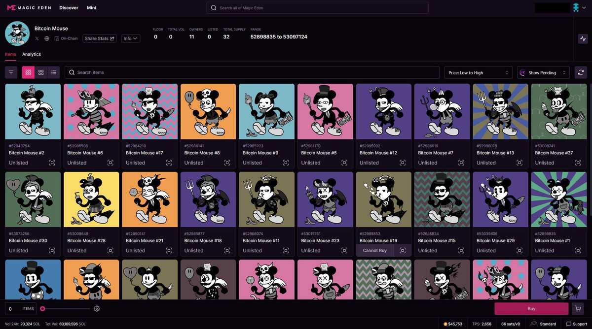Click the scan icon on Bitcoin Mouse #5
Screen dimensions: 592x329
click(344, 163)
